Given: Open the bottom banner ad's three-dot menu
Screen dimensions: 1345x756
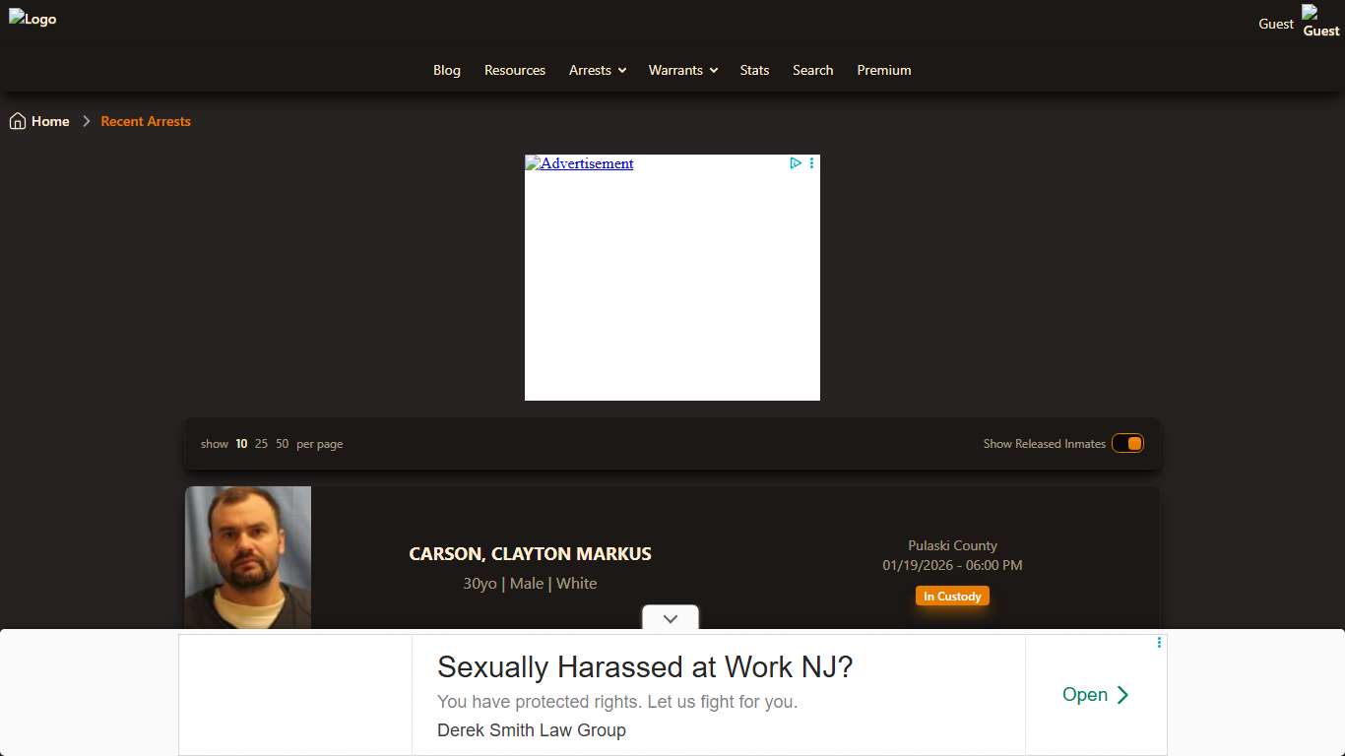Looking at the screenshot, I should click(x=1159, y=643).
